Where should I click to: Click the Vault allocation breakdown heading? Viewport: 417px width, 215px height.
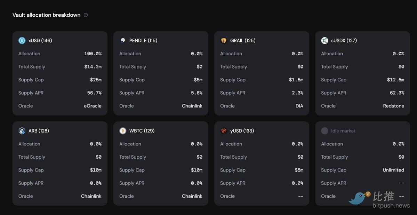point(46,15)
